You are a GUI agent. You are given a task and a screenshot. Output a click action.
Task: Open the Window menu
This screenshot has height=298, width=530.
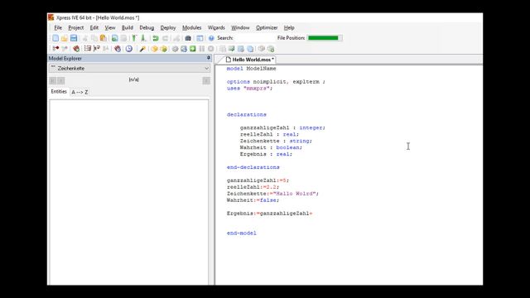[240, 27]
